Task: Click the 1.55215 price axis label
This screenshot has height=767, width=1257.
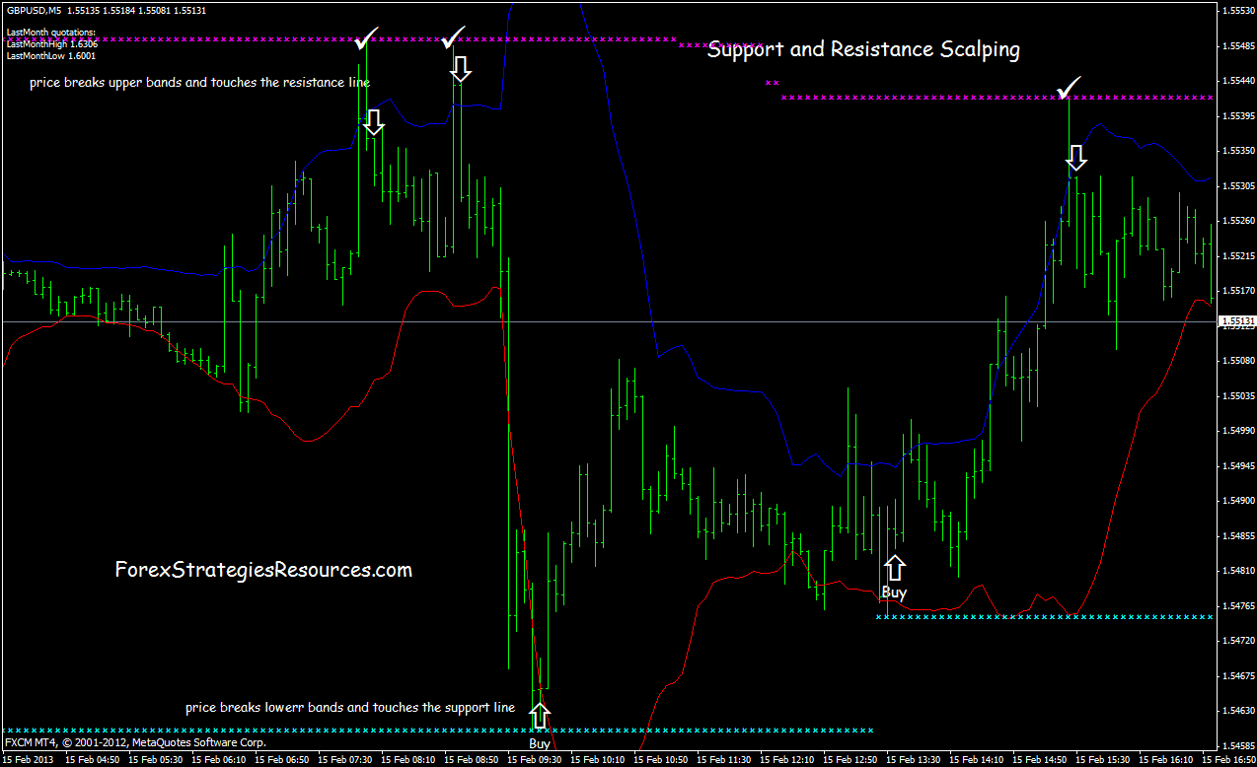Action: (1237, 255)
